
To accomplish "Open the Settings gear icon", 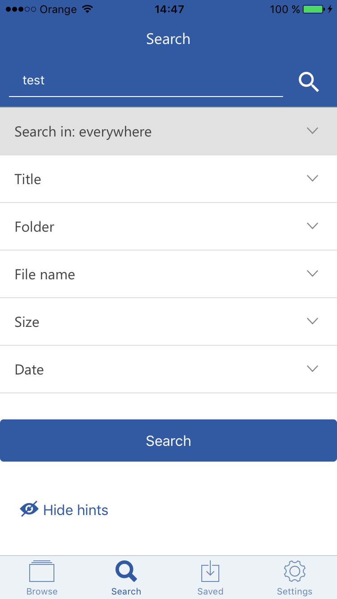I will 295,571.
